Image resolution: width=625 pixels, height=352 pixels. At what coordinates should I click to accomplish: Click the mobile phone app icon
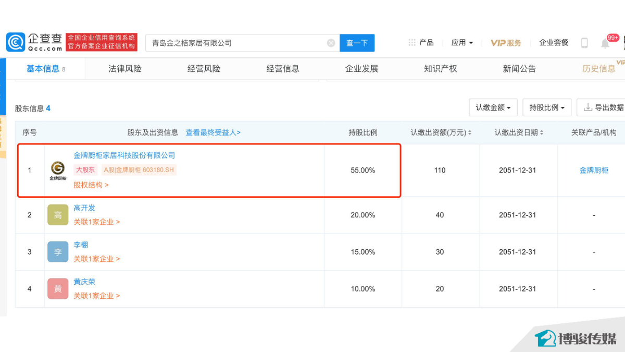584,43
